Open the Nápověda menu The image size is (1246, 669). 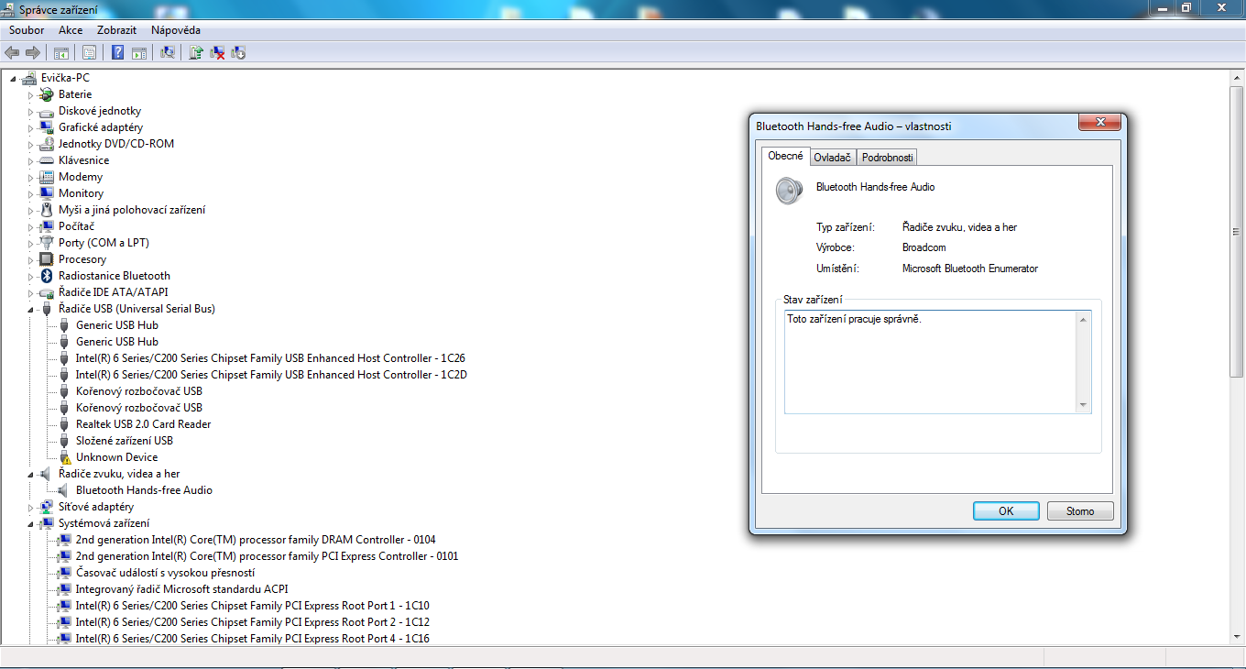pyautogui.click(x=176, y=30)
